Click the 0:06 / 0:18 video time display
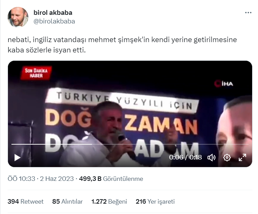 [x=185, y=157]
